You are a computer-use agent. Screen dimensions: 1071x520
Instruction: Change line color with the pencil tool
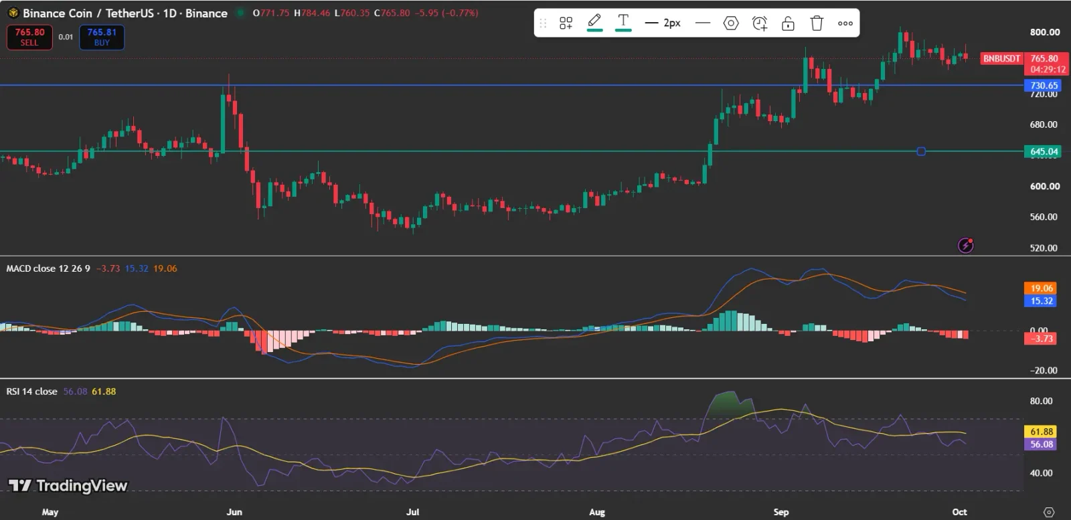coord(594,23)
